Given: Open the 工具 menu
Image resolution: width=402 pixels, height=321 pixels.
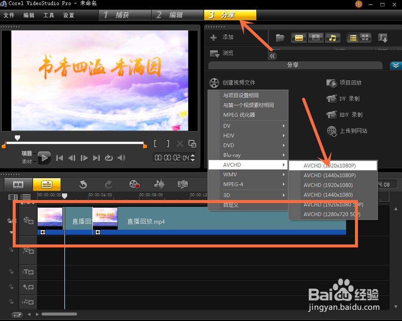Looking at the screenshot, I should click(49, 15).
